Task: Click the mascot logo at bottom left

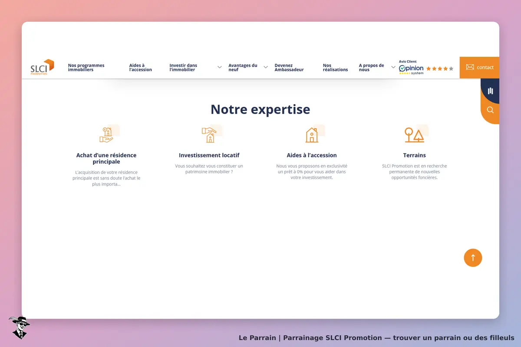Action: click(19, 327)
